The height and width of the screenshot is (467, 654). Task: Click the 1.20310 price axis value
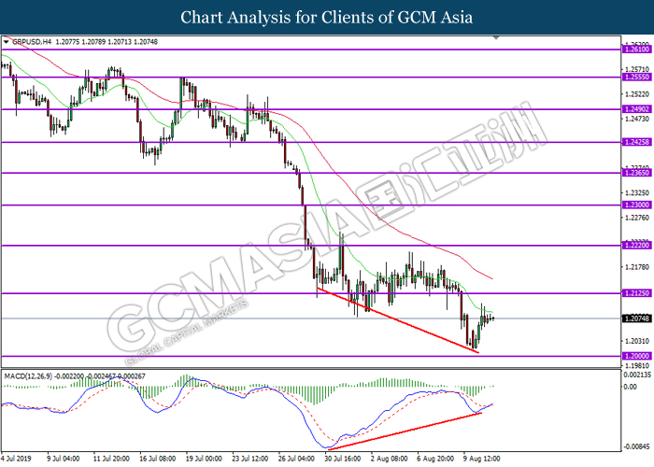636,341
